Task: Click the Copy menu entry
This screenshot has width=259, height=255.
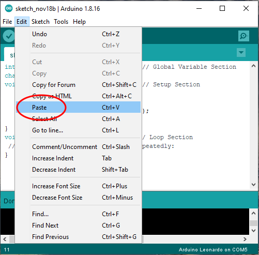Action: [x=78, y=73]
